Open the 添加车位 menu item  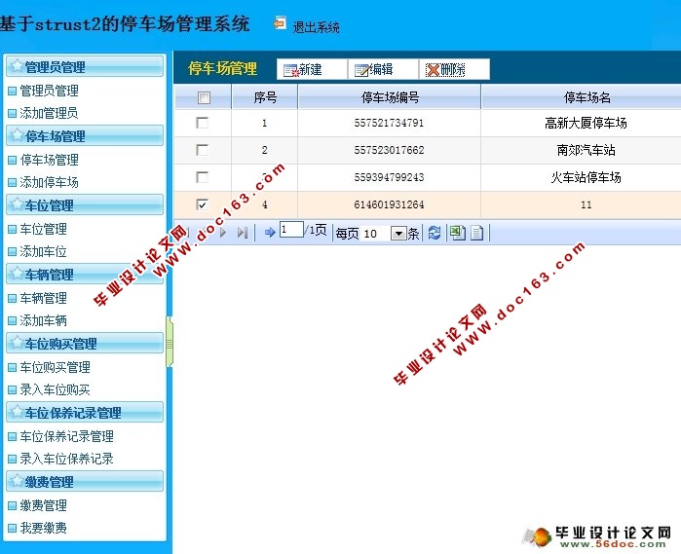click(44, 251)
